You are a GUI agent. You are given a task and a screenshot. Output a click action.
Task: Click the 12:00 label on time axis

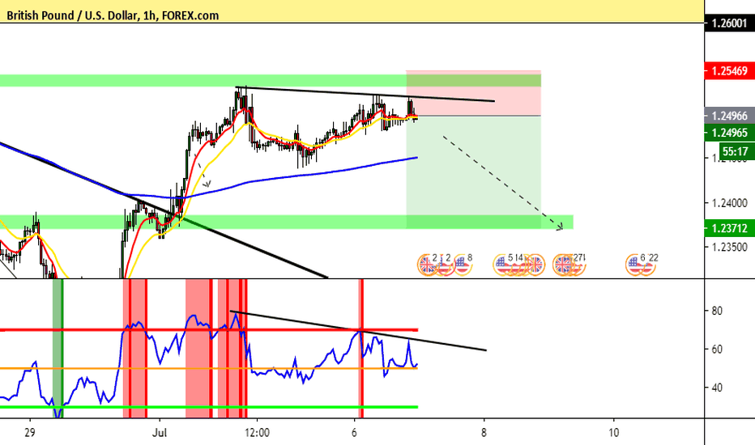pos(257,433)
